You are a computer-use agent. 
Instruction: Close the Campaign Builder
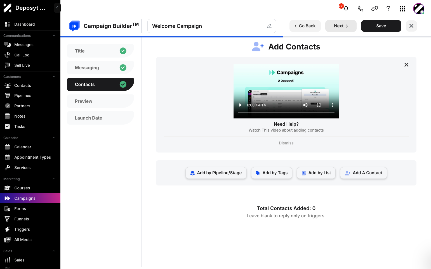[411, 26]
